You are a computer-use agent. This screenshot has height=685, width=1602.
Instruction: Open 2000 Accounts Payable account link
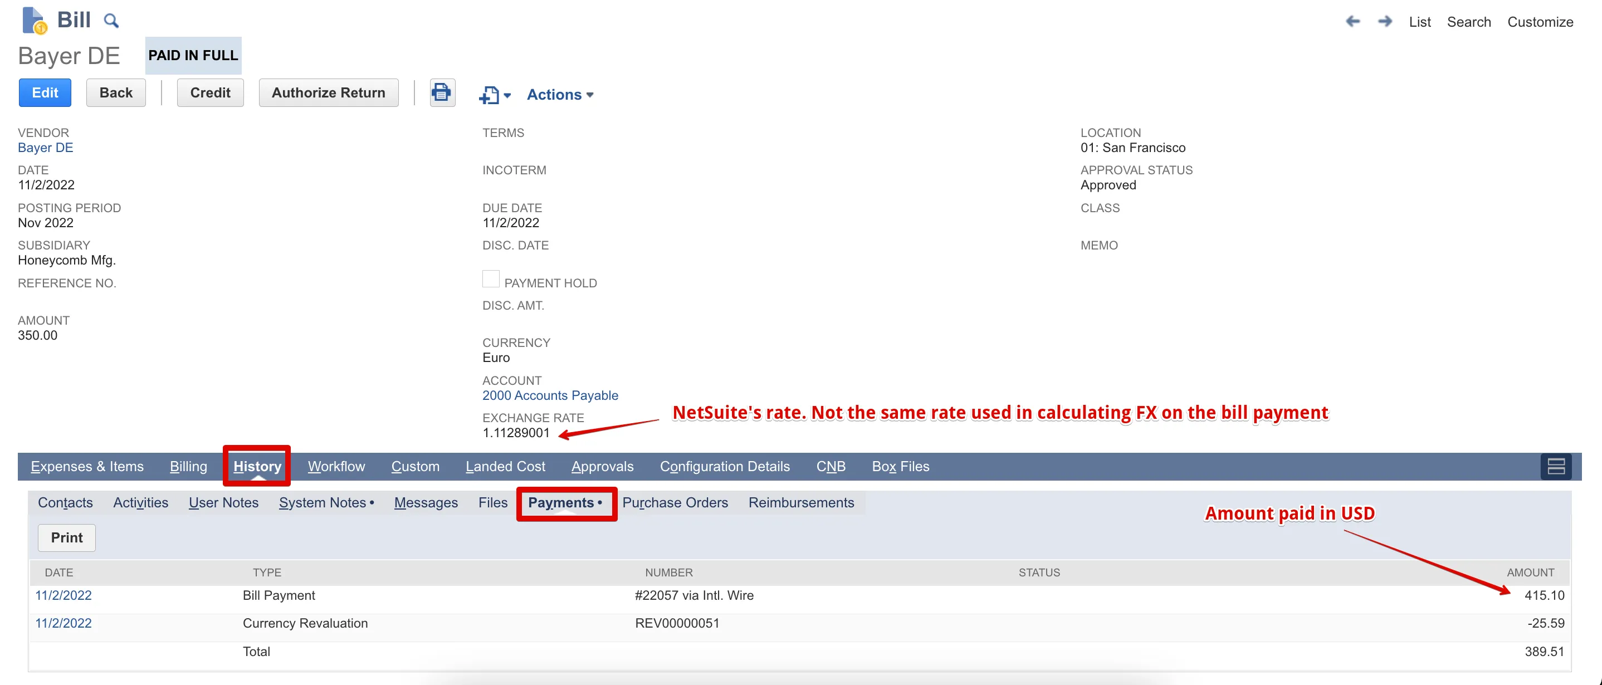[550, 395]
